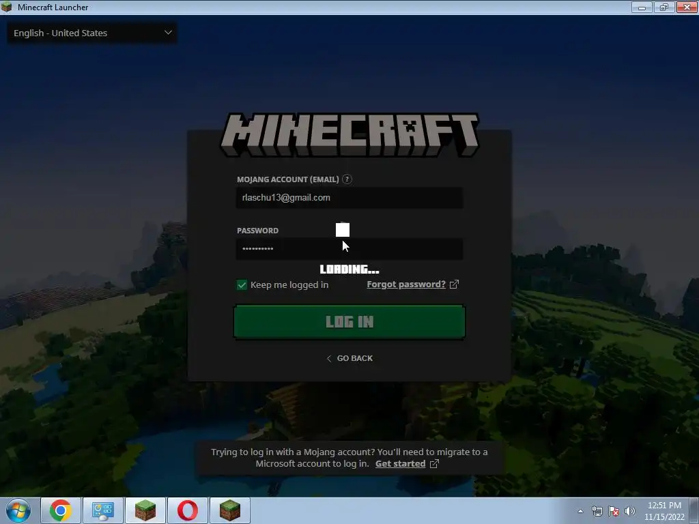
Task: Click the Minecraft logo
Action: pyautogui.click(x=349, y=134)
